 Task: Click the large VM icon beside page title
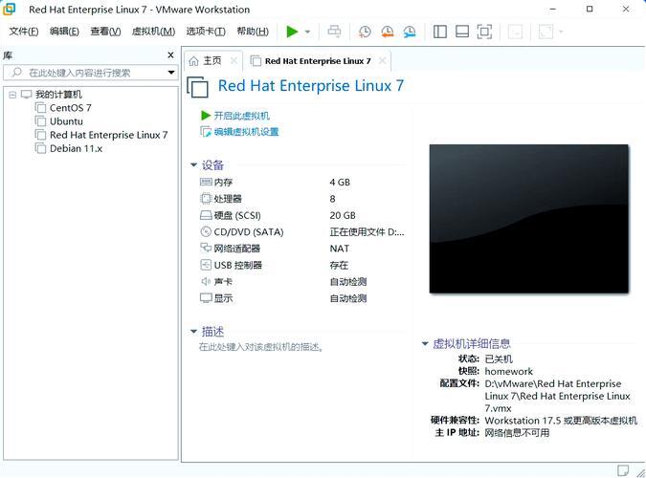tap(198, 87)
